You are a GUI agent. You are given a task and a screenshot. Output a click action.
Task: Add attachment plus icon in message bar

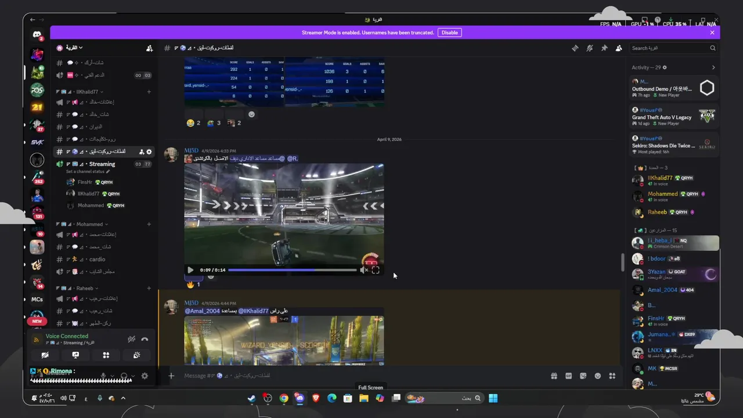point(171,376)
